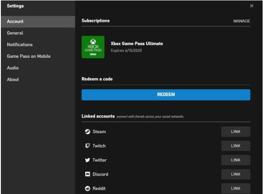This screenshot has width=263, height=194.
Task: Click the Discord icon in linked accounts
Action: [87, 174]
